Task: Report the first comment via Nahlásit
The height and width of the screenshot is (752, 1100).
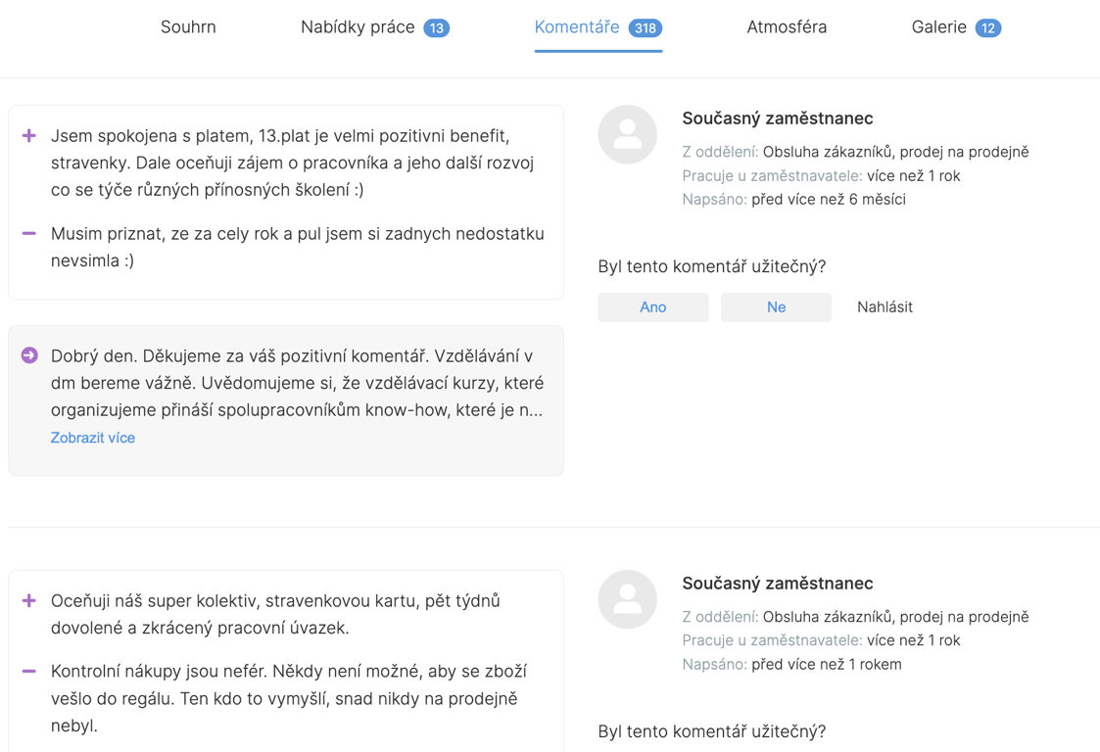Action: 885,307
